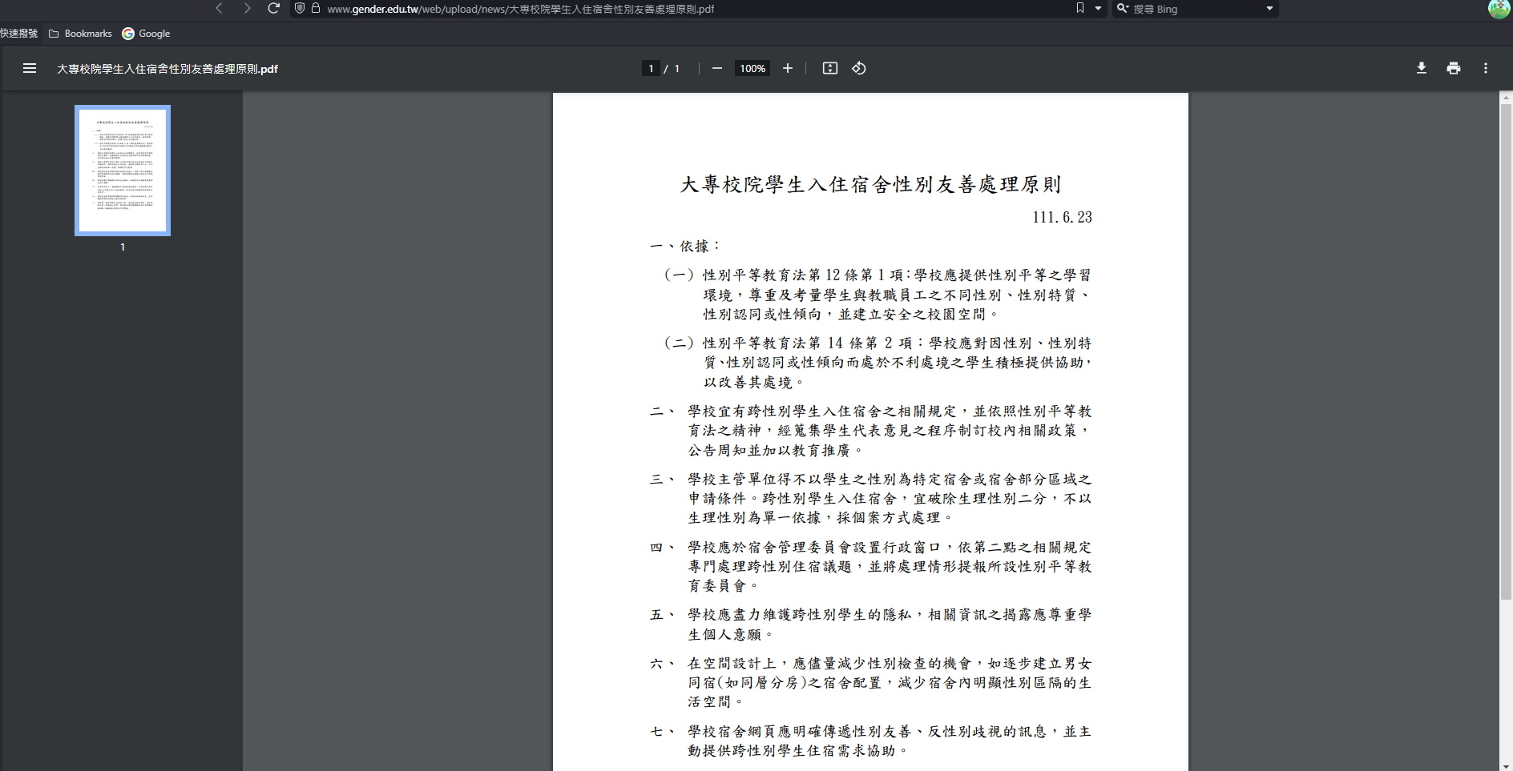The height and width of the screenshot is (771, 1513).
Task: Click the date text 111.6.23
Action: click(x=1062, y=217)
